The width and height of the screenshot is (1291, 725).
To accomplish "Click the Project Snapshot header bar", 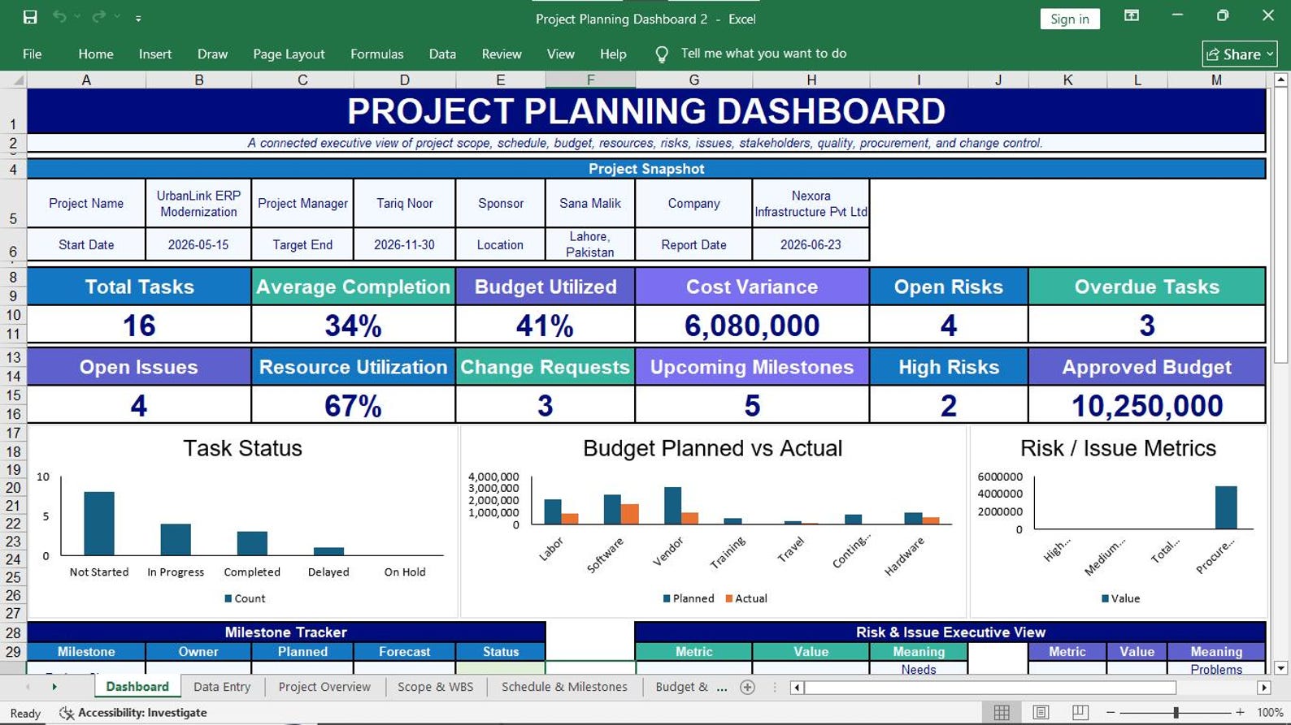I will pyautogui.click(x=646, y=169).
